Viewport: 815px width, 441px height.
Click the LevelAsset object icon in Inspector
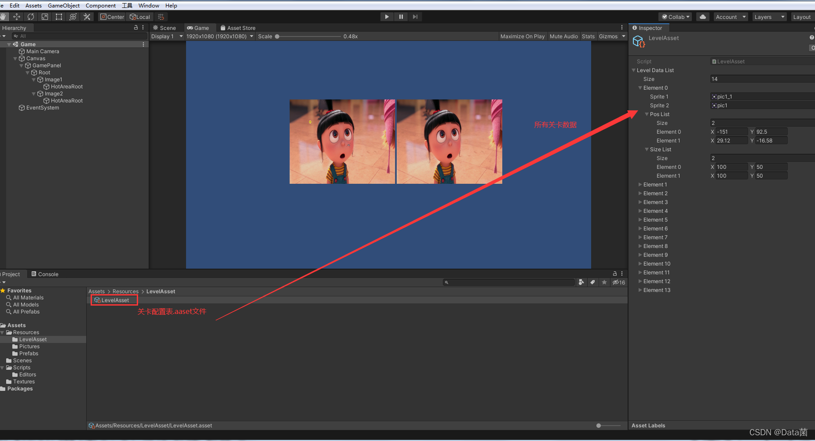click(x=639, y=41)
